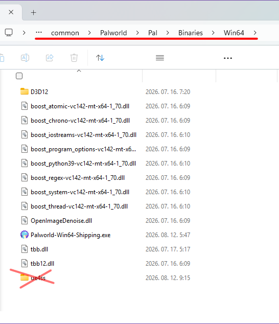Select the ue4ss folder
Viewport: 279px width, 324px height.
[38, 278]
